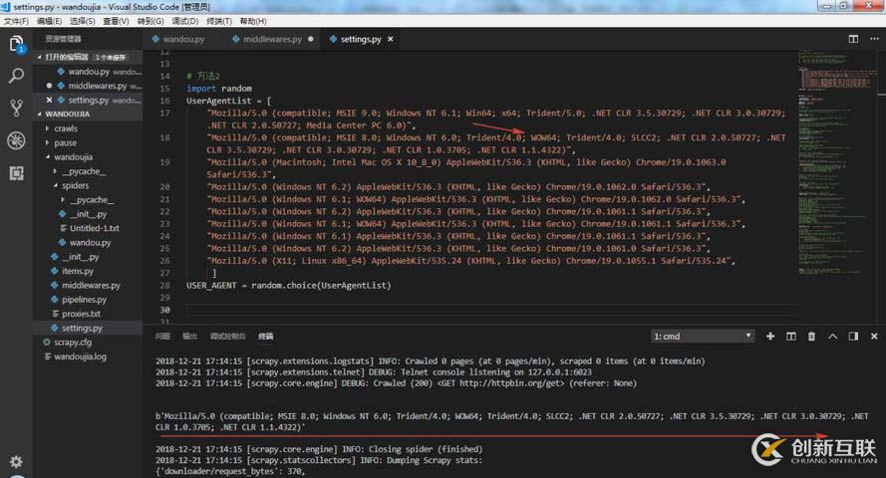The image size is (886, 478).
Task: Close settings.py in the open editors list
Action: pyautogui.click(x=49, y=100)
